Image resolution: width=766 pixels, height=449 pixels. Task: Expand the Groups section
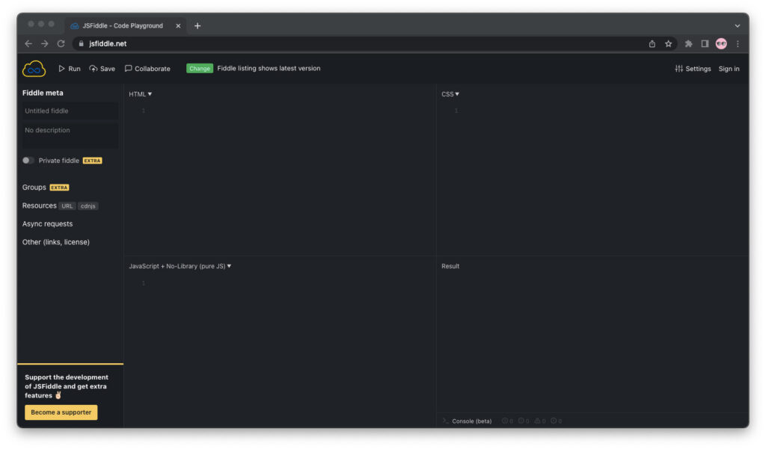point(34,188)
